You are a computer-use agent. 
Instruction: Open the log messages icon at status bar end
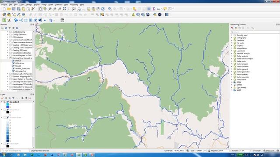278,151
